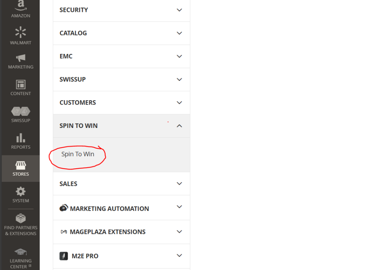Viewport: 373px width, 270px height.
Task: Open the Learning Center graduation cap icon
Action: point(21,252)
